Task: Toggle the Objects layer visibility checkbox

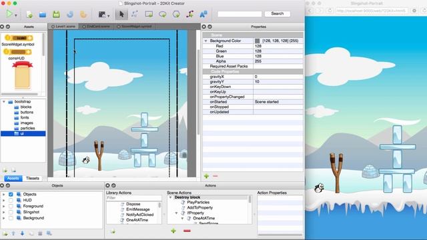Action: tap(11, 194)
